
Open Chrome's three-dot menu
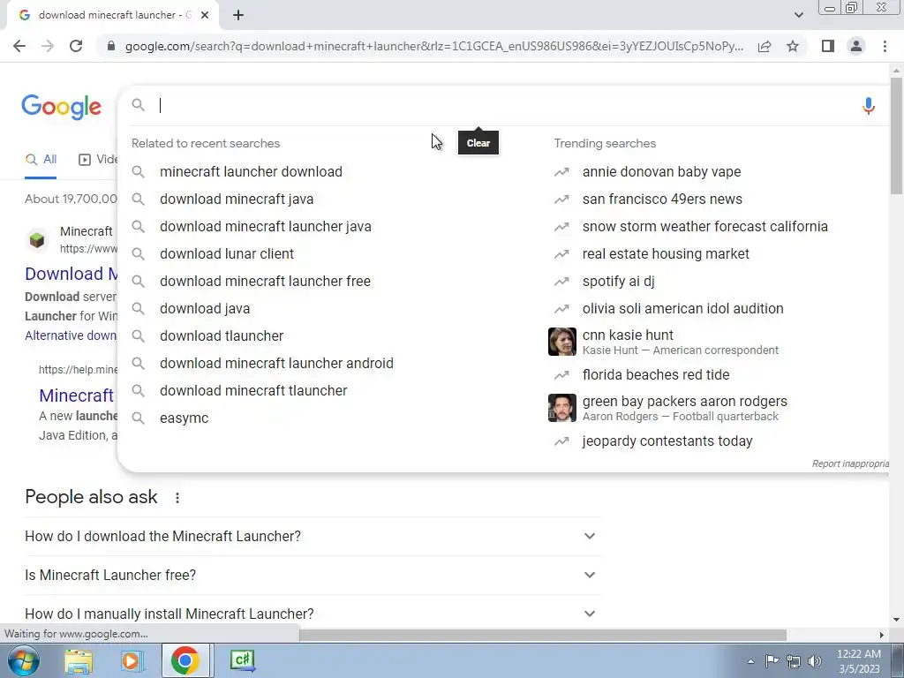885,46
